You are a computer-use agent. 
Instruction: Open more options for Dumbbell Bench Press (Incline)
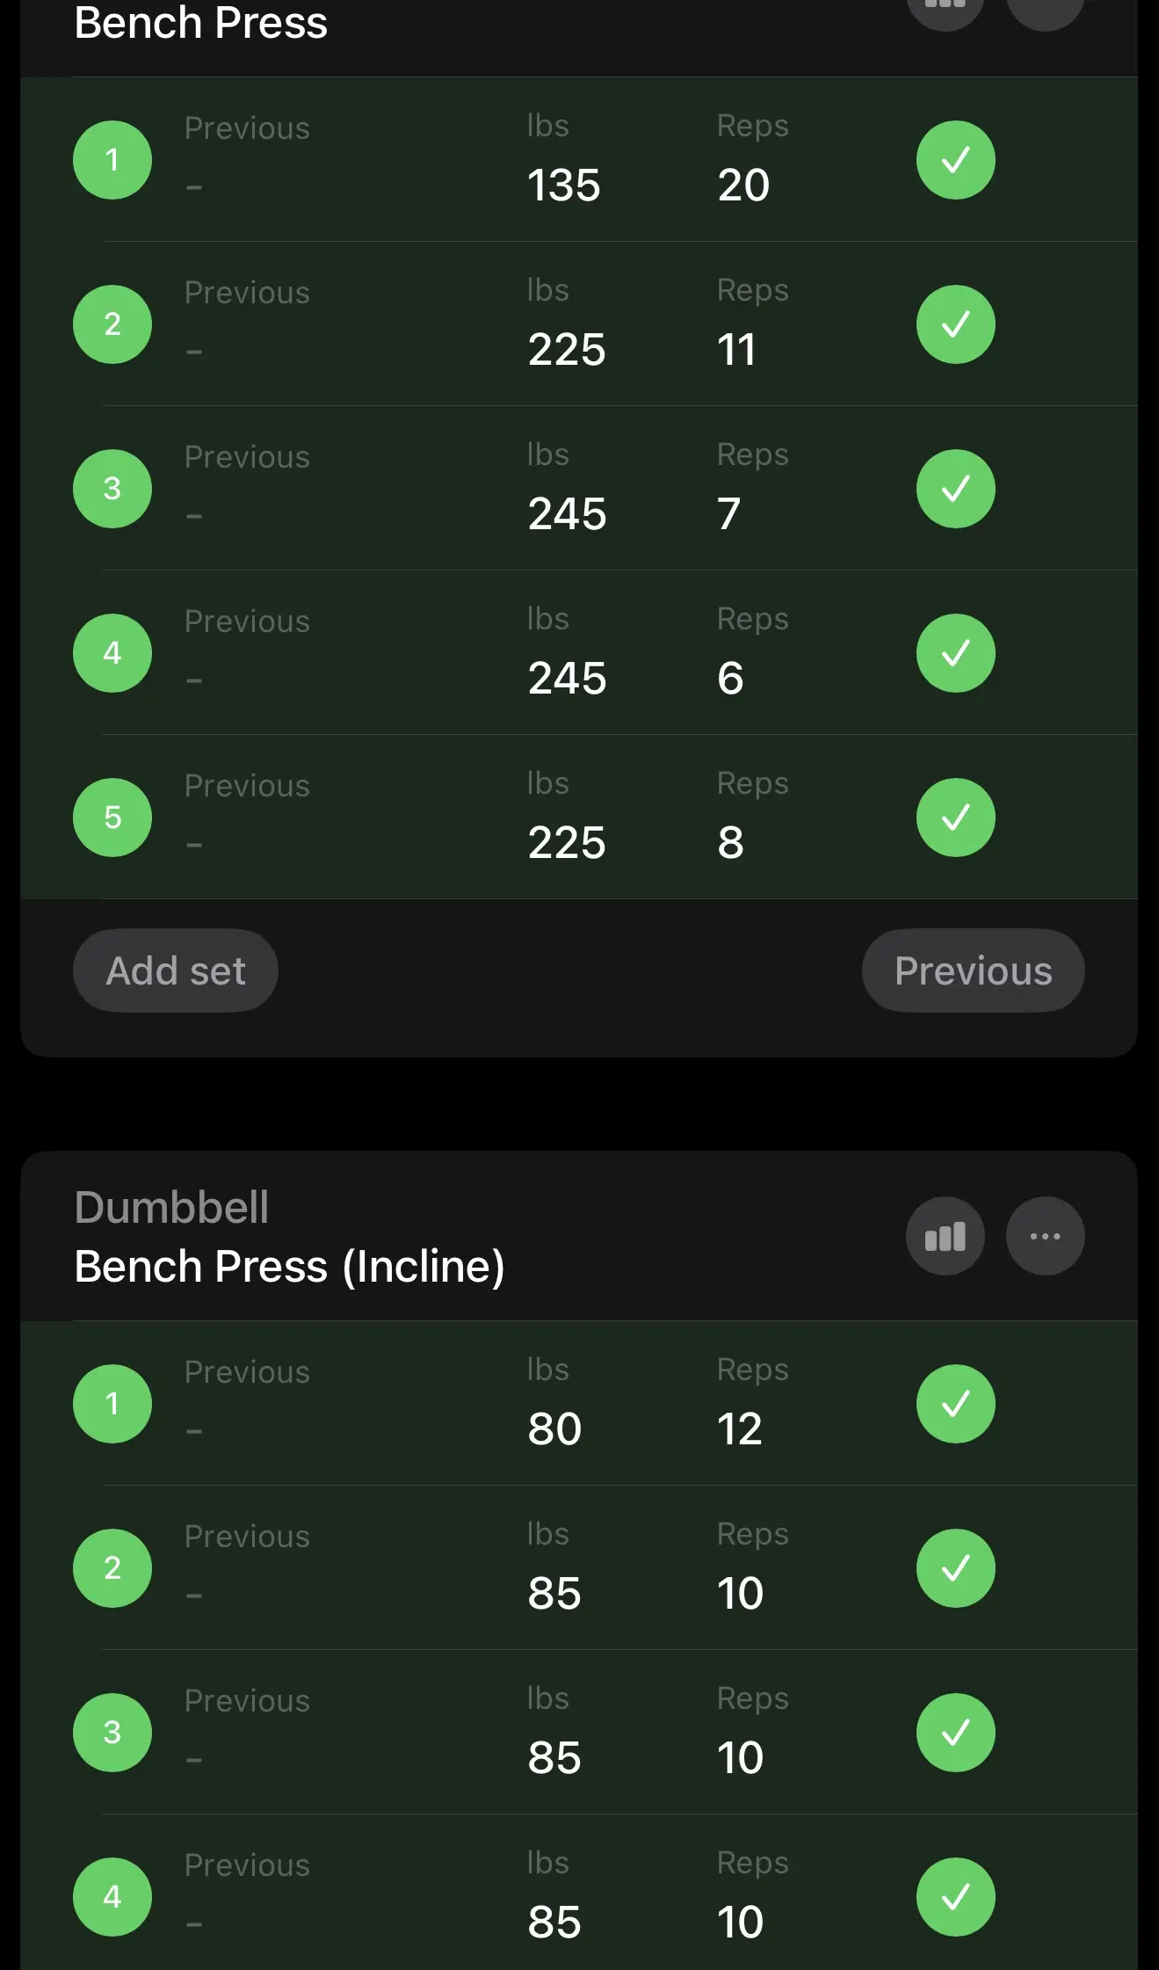(x=1045, y=1236)
